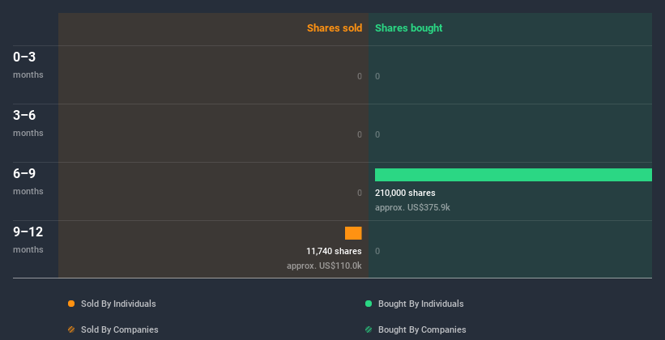
Task: Select the 9–12 months row label
Action: click(28, 240)
